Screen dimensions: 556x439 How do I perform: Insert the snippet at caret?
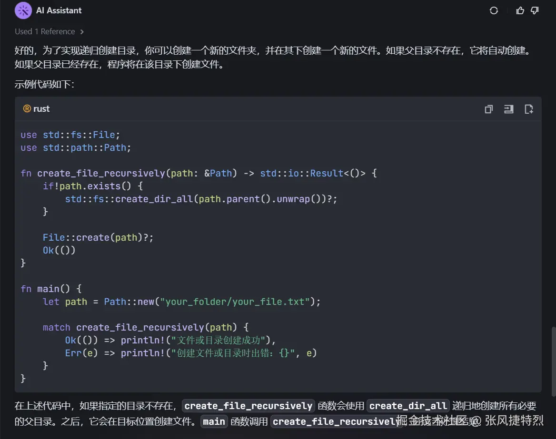click(508, 109)
